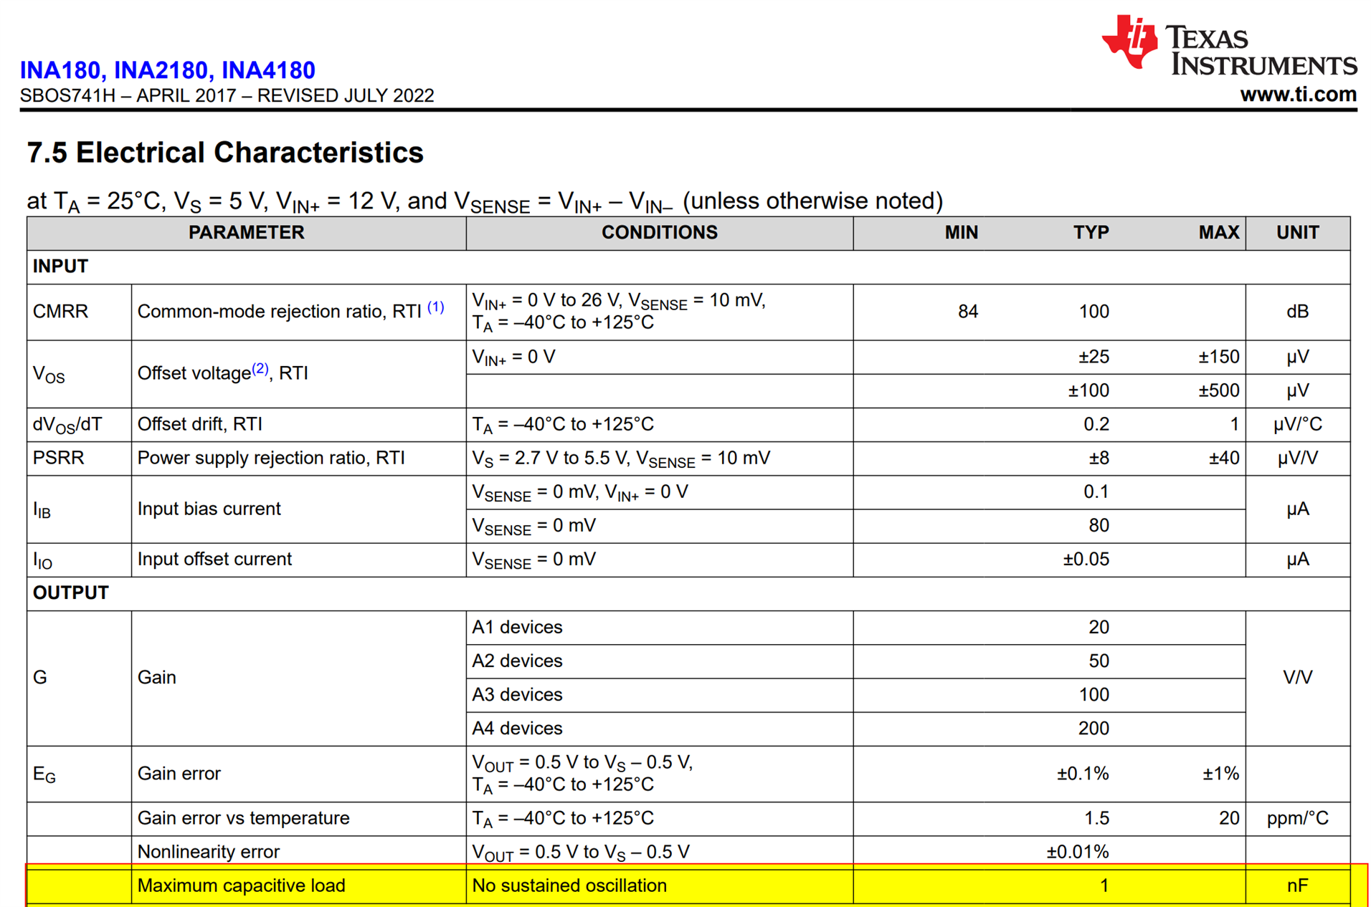Select the ±0.05 input offset current value
The image size is (1371, 907).
point(1086,559)
